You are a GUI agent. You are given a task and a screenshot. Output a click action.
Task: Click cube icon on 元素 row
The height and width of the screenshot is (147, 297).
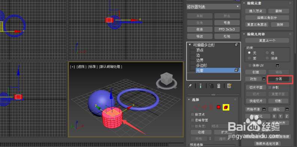[236, 70]
